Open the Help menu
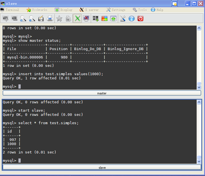Viewport: 205px width, 176px height. (x=157, y=10)
